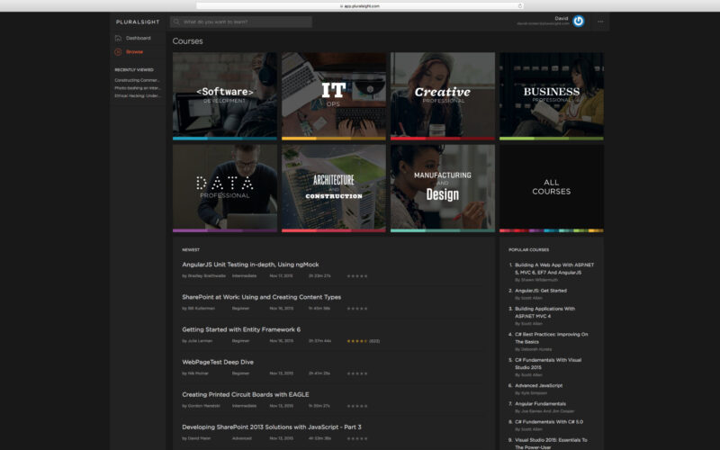Open 'Developing SharePoint 2013 Solutions with JavaScript - Part 3'
Image resolution: width=720 pixels, height=450 pixels.
pos(272,427)
